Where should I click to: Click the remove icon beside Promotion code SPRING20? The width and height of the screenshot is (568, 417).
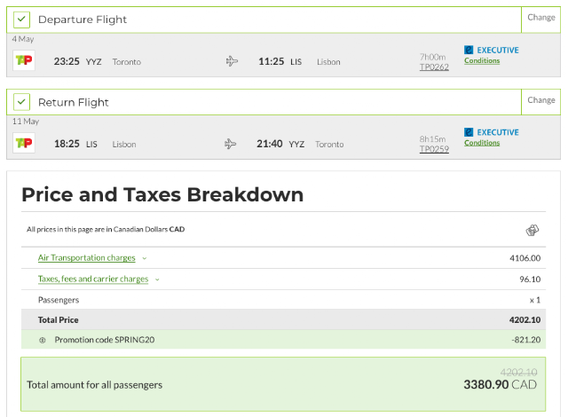pyautogui.click(x=43, y=340)
